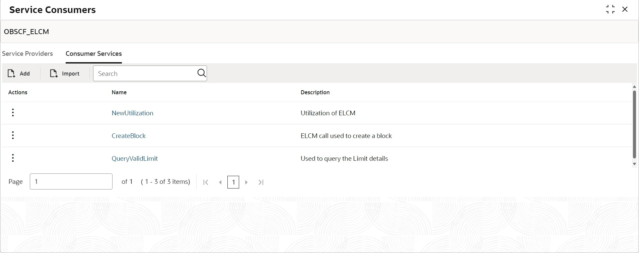Collapse the Service Consumers dialog view

click(x=610, y=9)
